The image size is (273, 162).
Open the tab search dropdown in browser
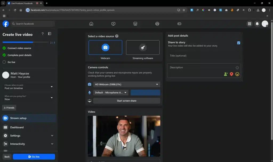click(3, 3)
